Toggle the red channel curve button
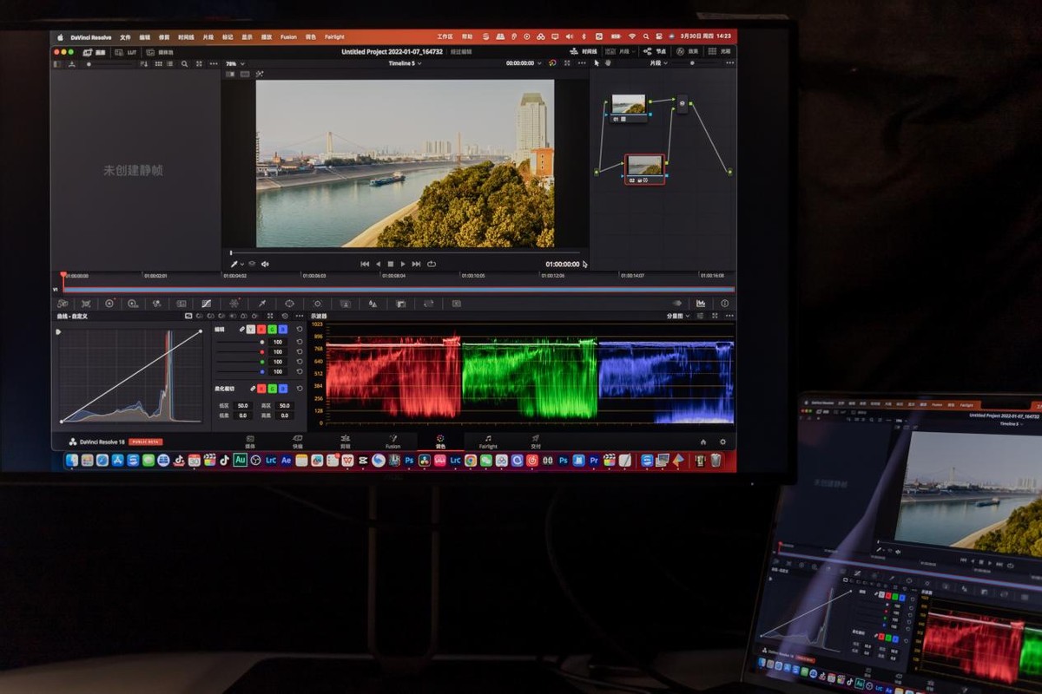 pyautogui.click(x=261, y=330)
